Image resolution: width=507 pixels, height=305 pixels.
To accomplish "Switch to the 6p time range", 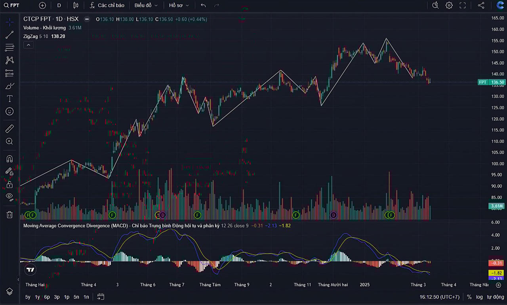I will coord(47,297).
